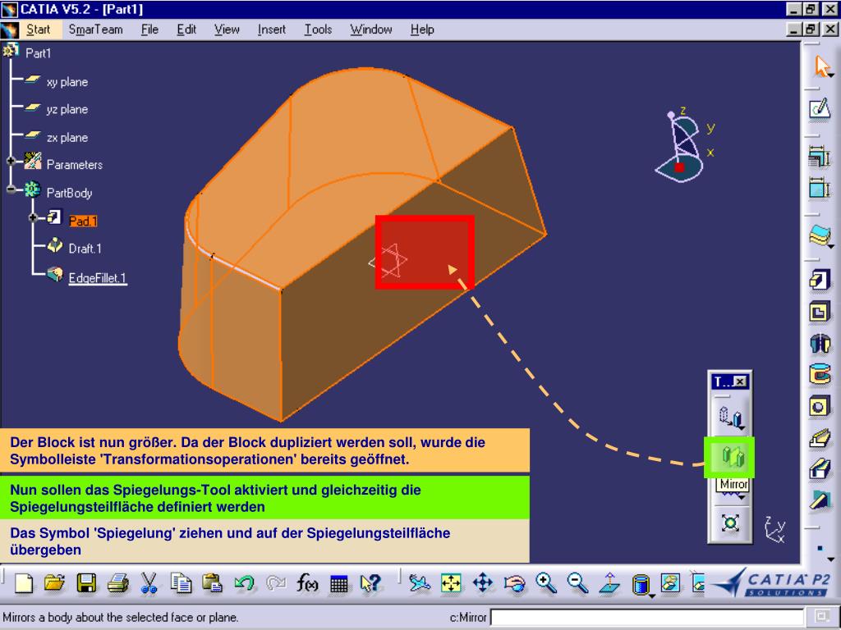The height and width of the screenshot is (630, 841).
Task: Click the grayed Redo icon
Action: coord(276,583)
